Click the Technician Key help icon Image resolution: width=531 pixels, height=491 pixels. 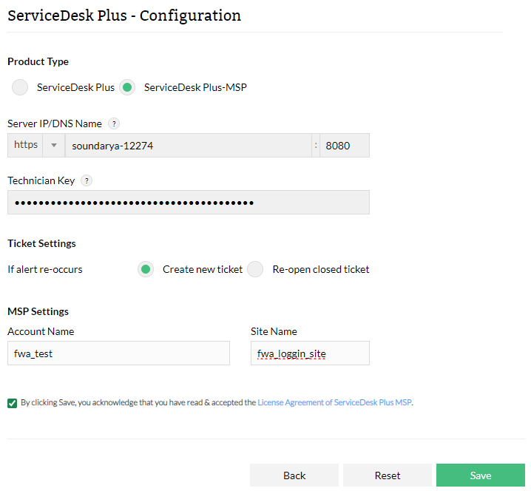[x=87, y=180]
